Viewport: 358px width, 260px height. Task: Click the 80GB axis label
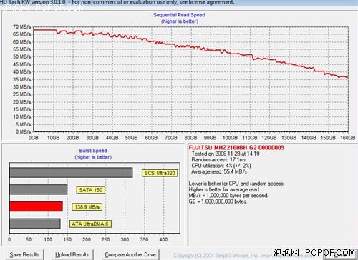point(190,138)
